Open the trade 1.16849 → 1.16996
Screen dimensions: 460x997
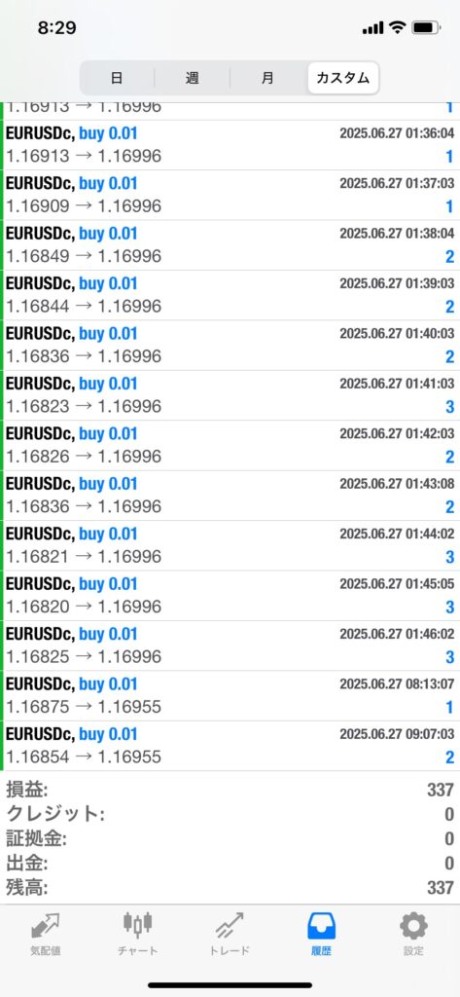click(x=230, y=245)
